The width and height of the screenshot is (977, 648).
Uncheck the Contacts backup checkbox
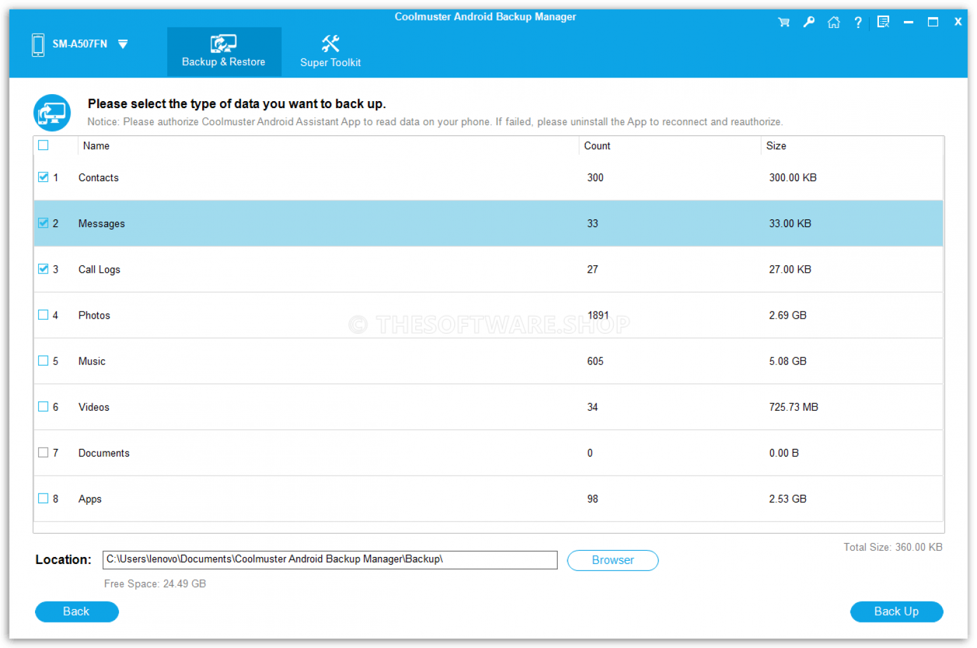(x=43, y=177)
